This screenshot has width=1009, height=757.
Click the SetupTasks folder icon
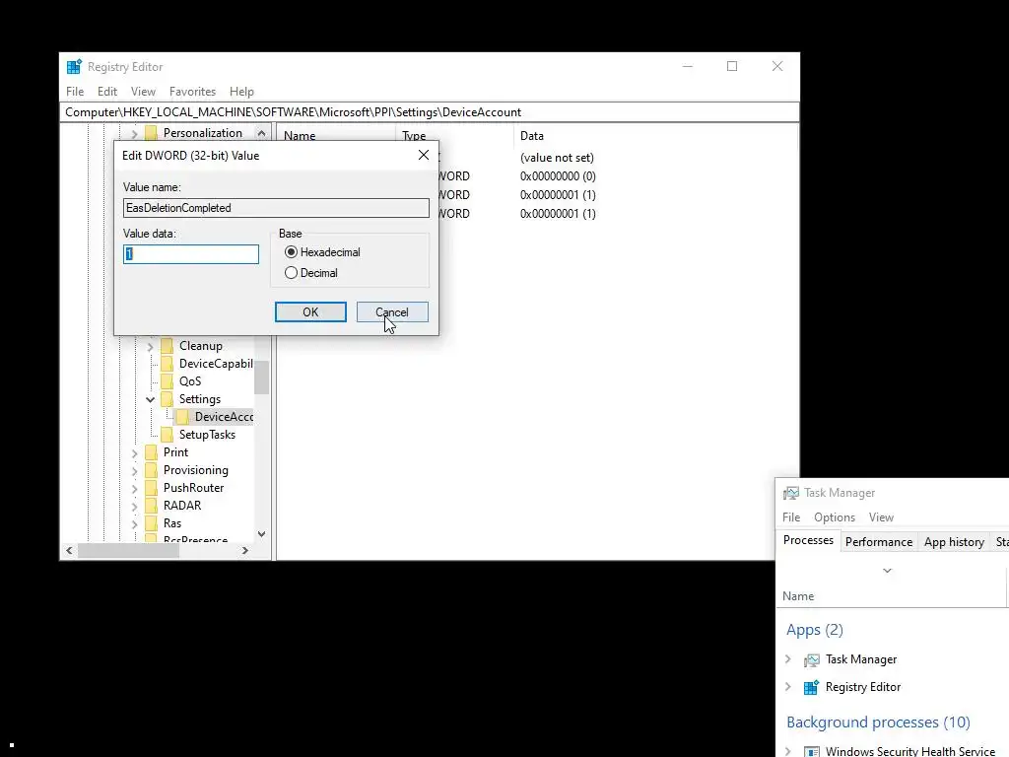167,435
